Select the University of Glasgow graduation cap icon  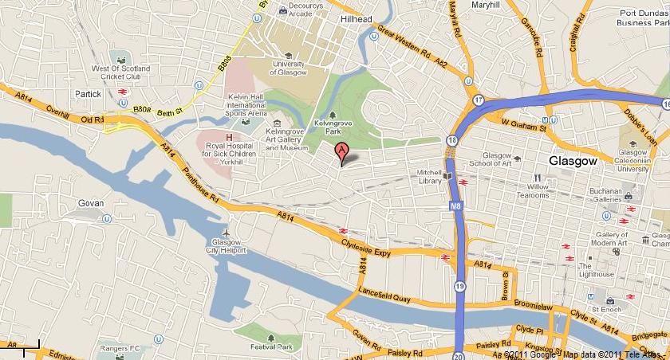[288, 56]
